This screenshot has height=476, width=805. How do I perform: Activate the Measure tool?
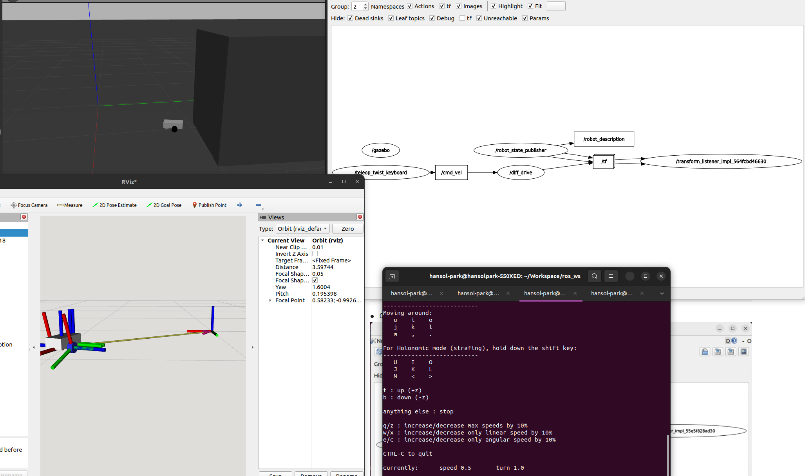coord(70,205)
